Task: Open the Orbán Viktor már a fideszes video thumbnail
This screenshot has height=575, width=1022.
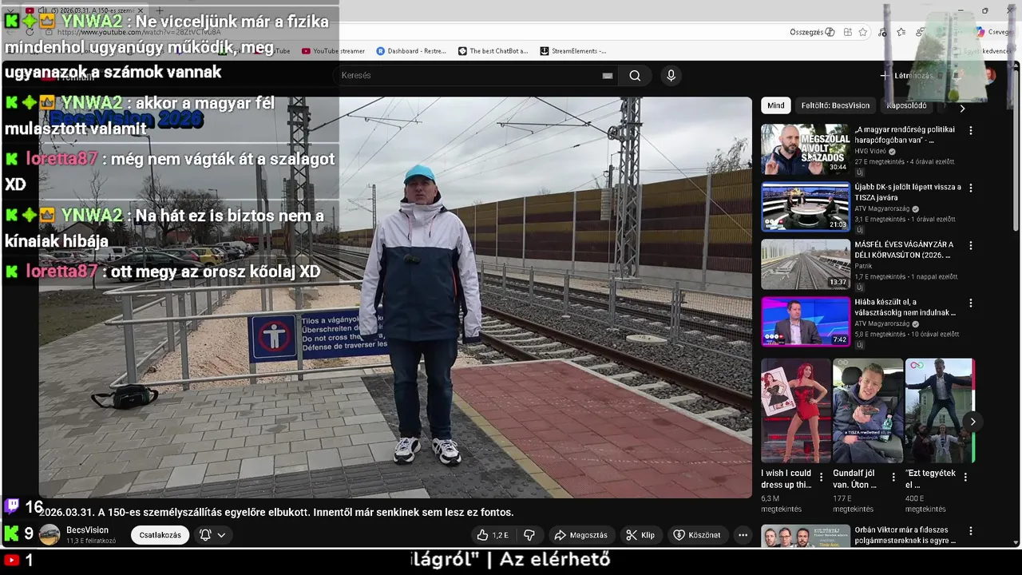Action: pos(805,536)
